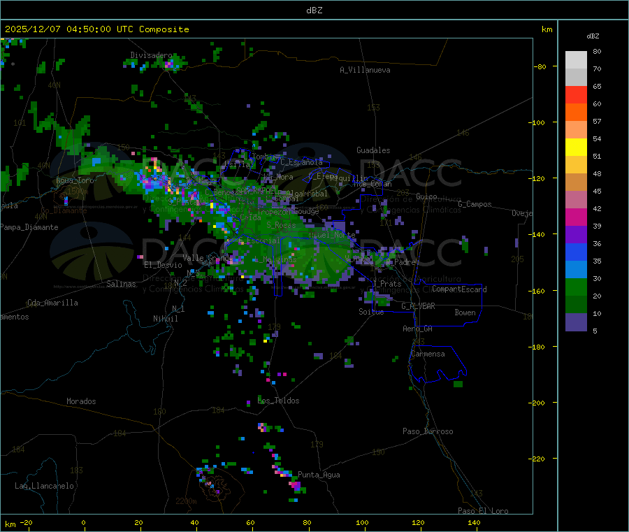Click the 40 tick on the horizontal axis
Image resolution: width=629 pixels, height=532 pixels.
click(x=194, y=522)
